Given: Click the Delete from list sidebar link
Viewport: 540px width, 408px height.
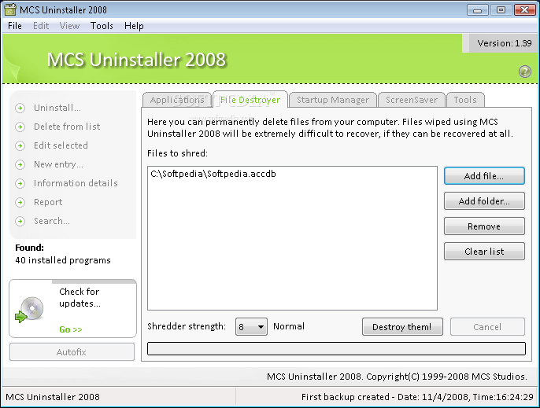Looking at the screenshot, I should click(67, 127).
